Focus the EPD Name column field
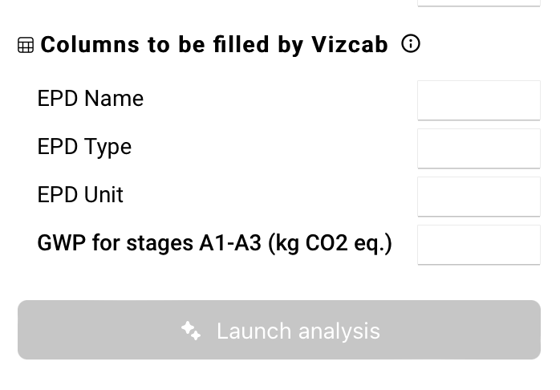 pyautogui.click(x=479, y=100)
